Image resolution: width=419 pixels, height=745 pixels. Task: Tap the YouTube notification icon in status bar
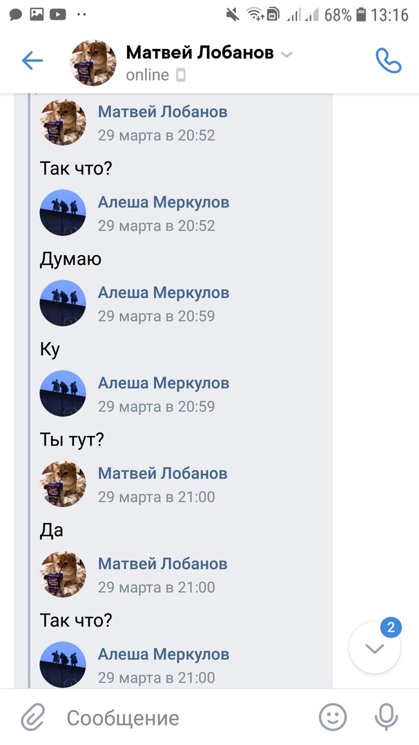pos(58,14)
